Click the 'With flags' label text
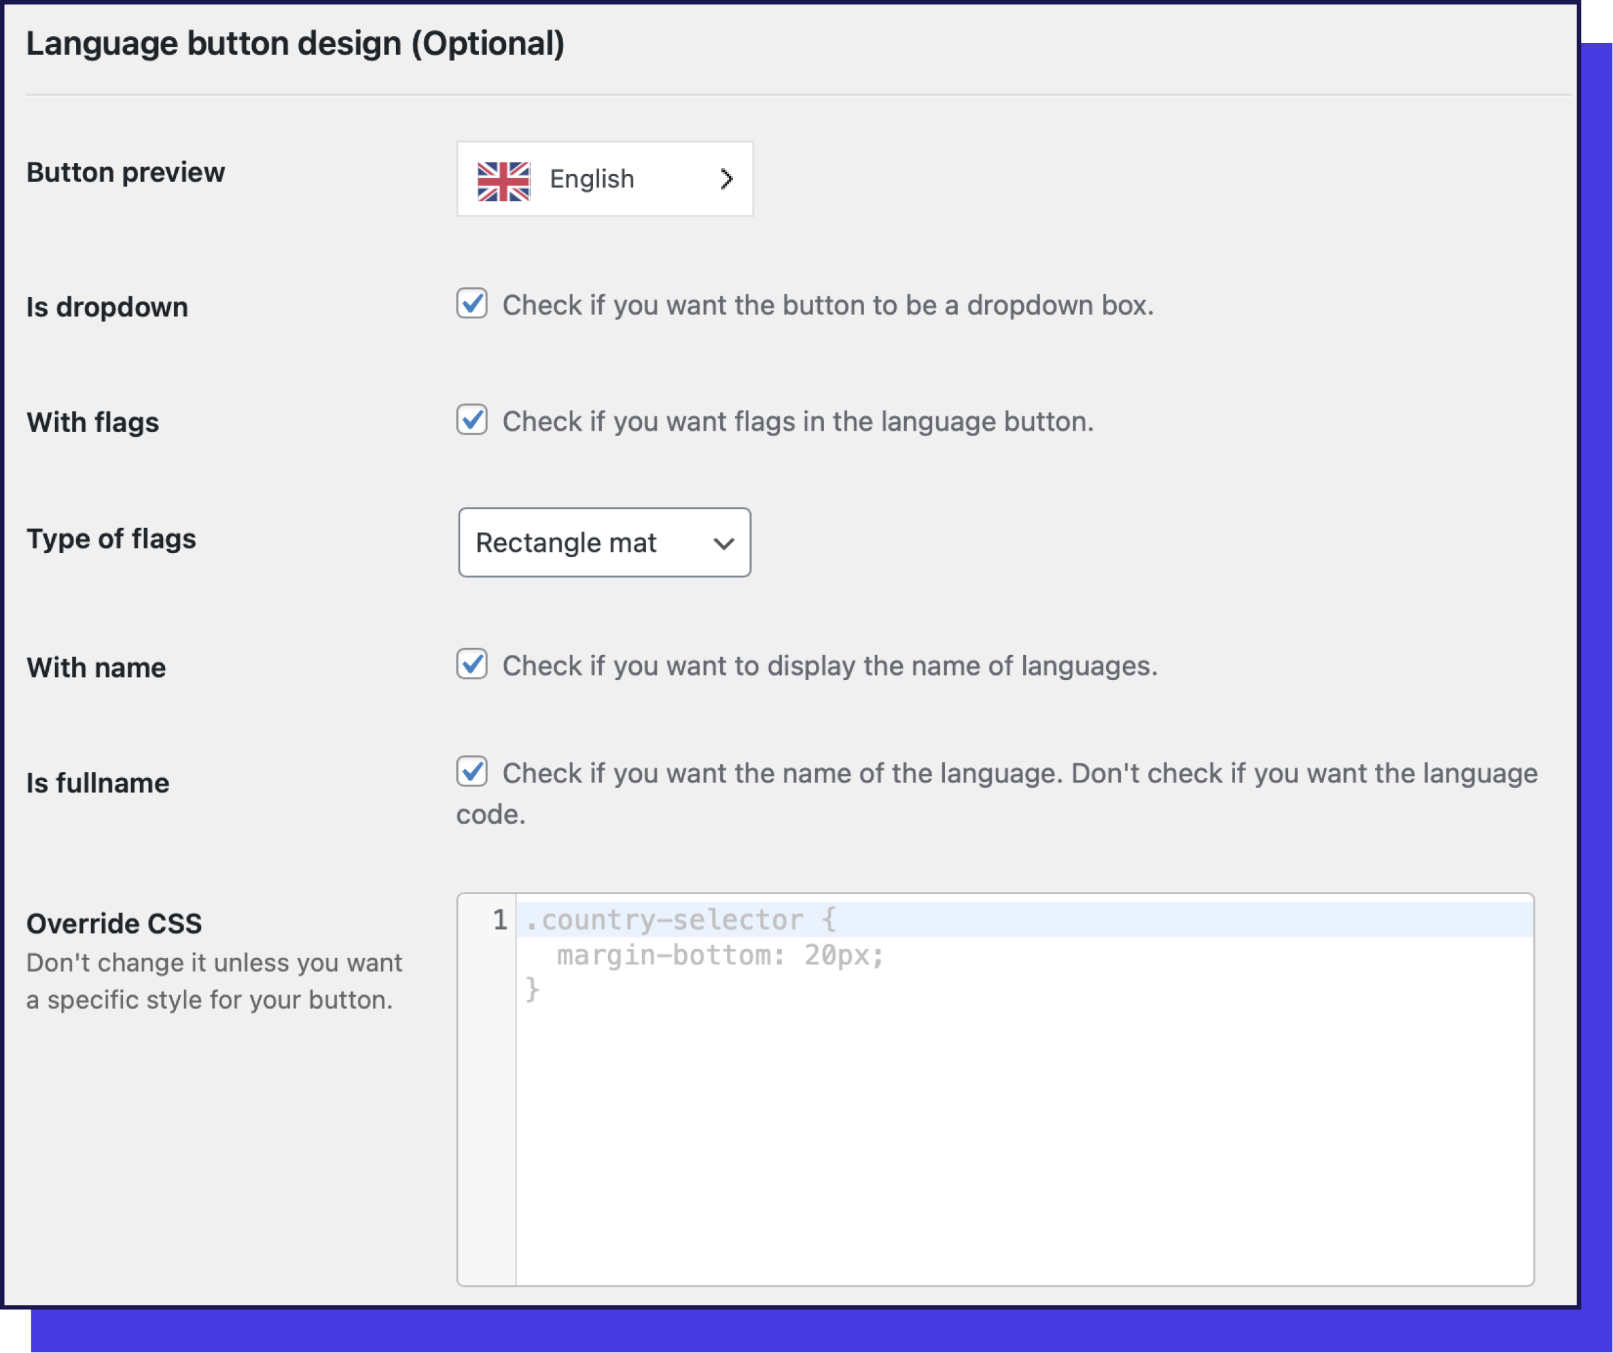 (92, 422)
